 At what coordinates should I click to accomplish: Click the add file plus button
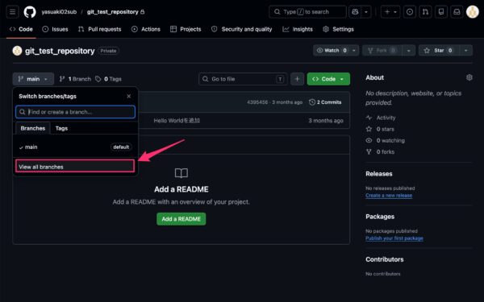tap(297, 79)
